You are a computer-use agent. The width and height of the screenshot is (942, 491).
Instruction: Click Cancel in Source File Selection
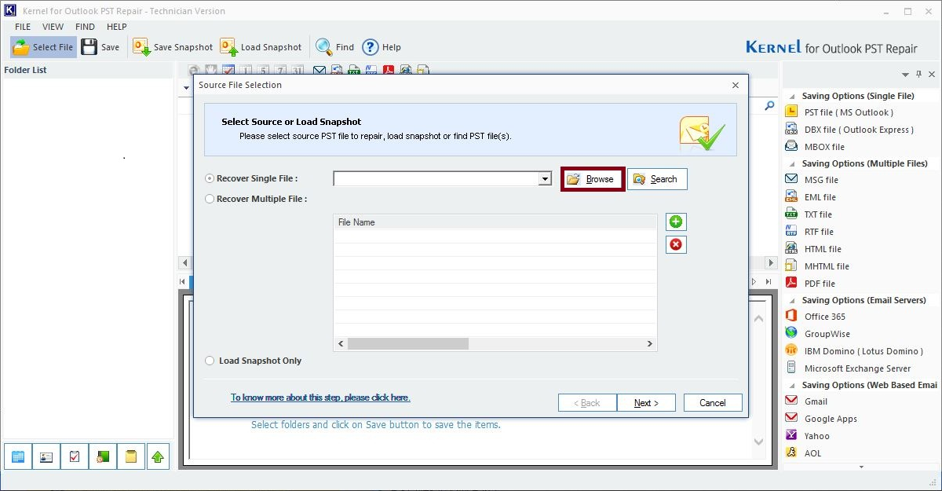pos(713,403)
